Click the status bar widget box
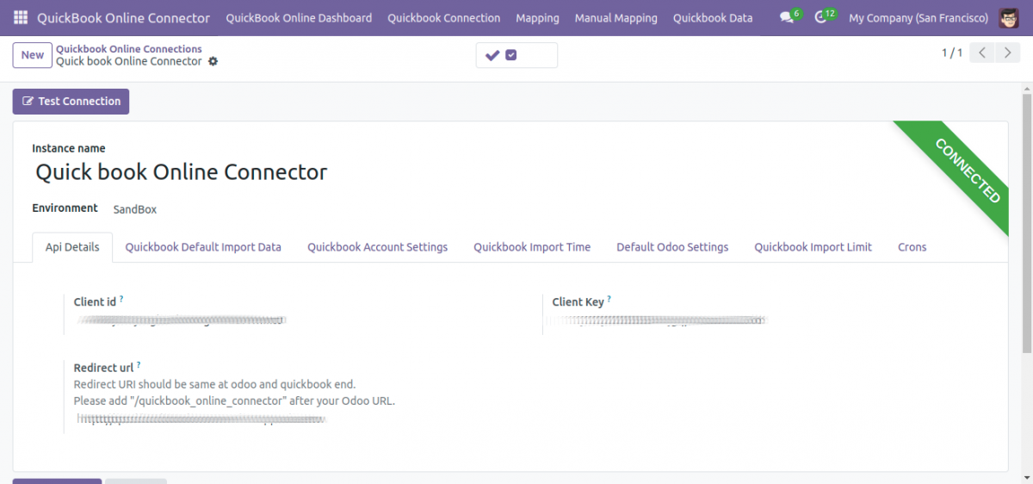This screenshot has height=484, width=1033. coord(516,55)
